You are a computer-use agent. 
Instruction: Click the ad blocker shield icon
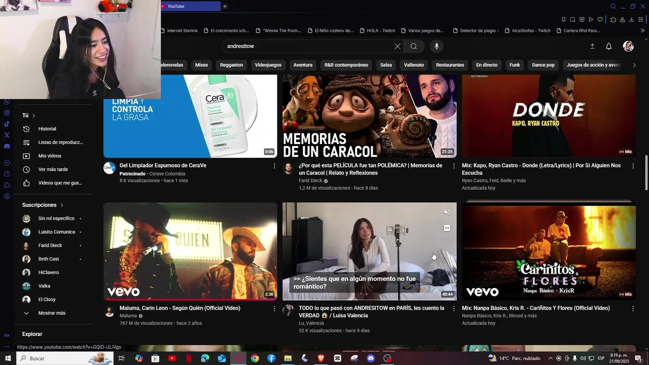point(582,19)
